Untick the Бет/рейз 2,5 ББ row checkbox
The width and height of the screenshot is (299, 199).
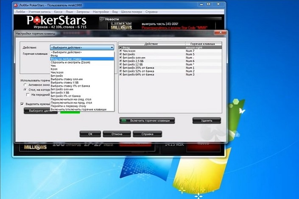[x=120, y=61]
